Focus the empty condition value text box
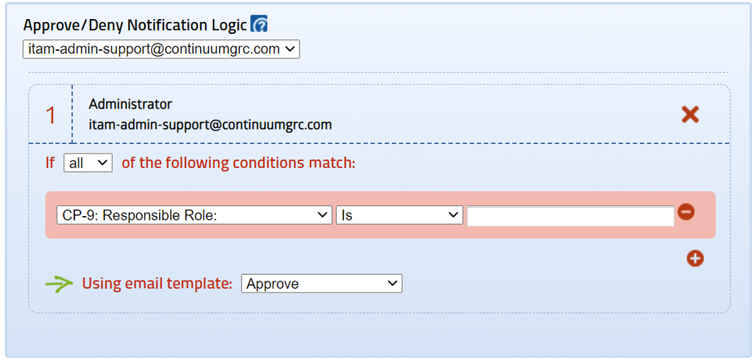The width and height of the screenshot is (754, 360). [571, 217]
